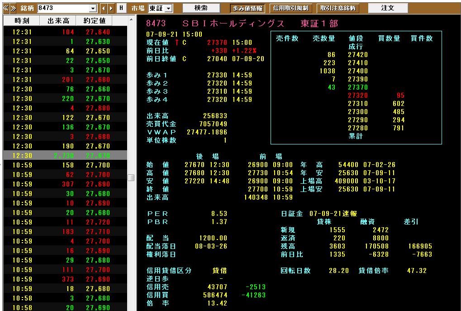The width and height of the screenshot is (461, 311).
Task: Go to previous stock with left arrow
Action: click(x=104, y=8)
